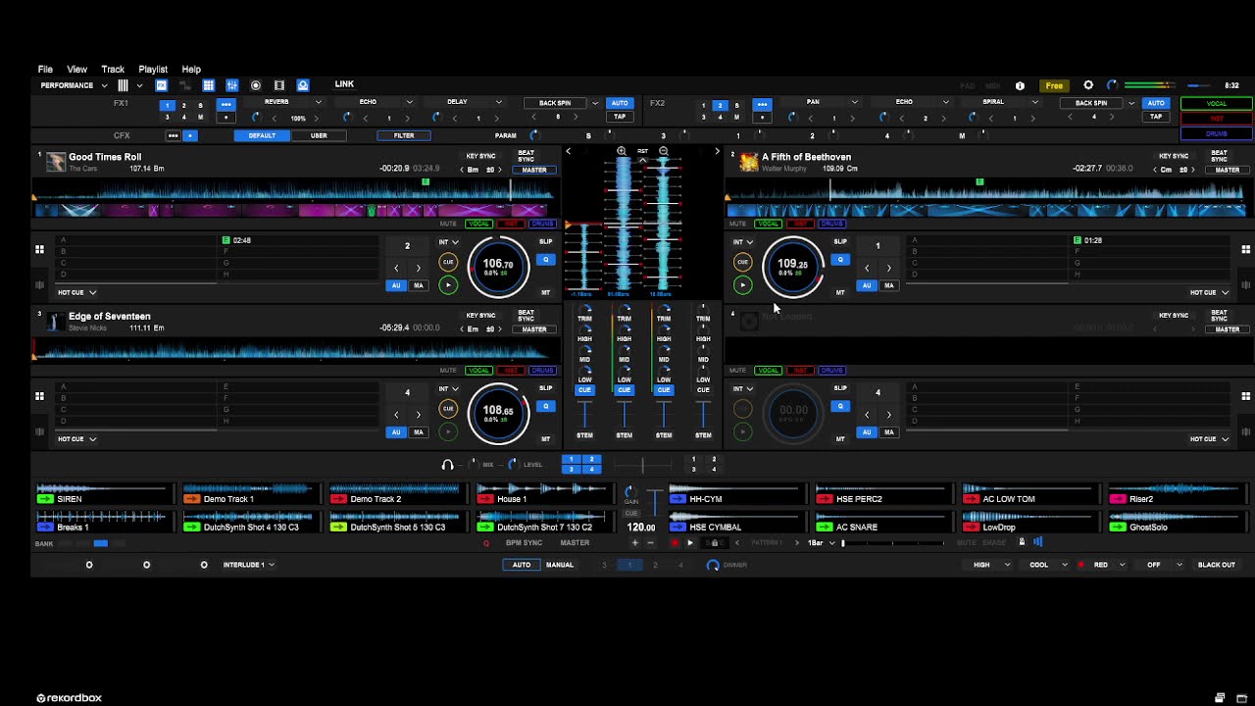
Task: Toggle MT master tempo on deck 1
Action: click(x=546, y=292)
